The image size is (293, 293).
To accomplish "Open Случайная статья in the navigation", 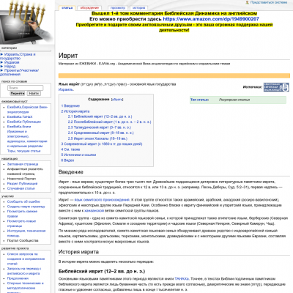I will point(21,188).
